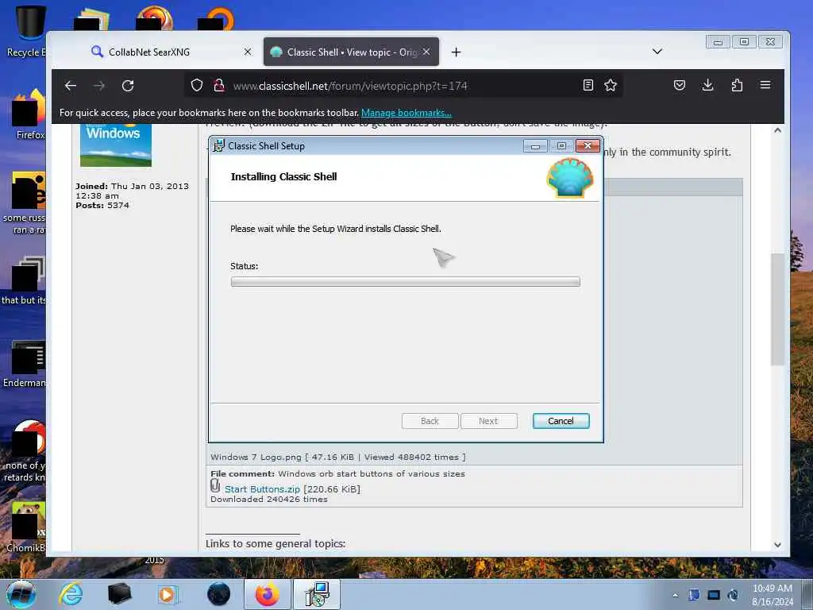Open the media player taskbar icon
Viewport: 813px width, 610px height.
[x=168, y=594]
